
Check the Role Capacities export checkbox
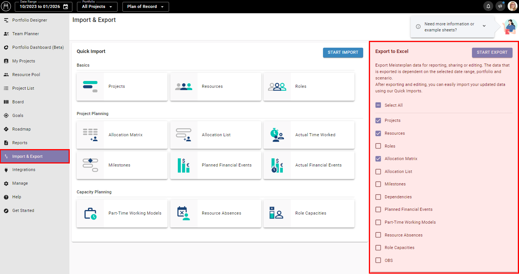[378, 248]
